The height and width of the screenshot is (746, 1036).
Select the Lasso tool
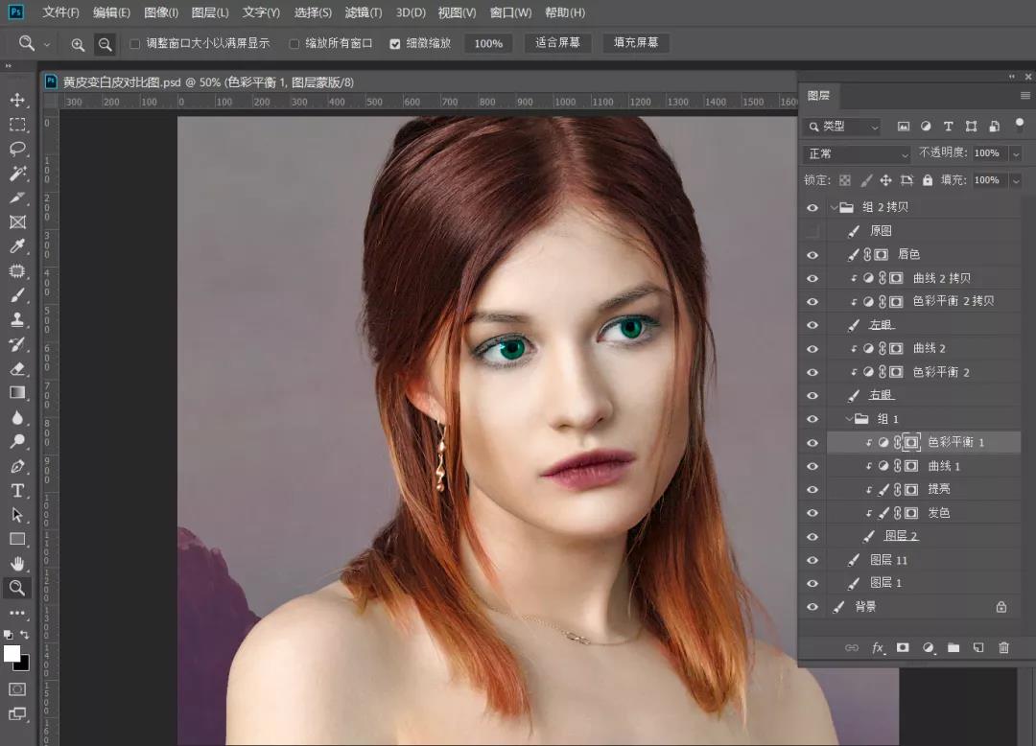(17, 149)
